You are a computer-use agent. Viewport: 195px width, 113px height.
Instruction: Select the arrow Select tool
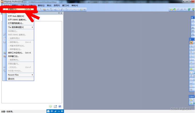191,43
